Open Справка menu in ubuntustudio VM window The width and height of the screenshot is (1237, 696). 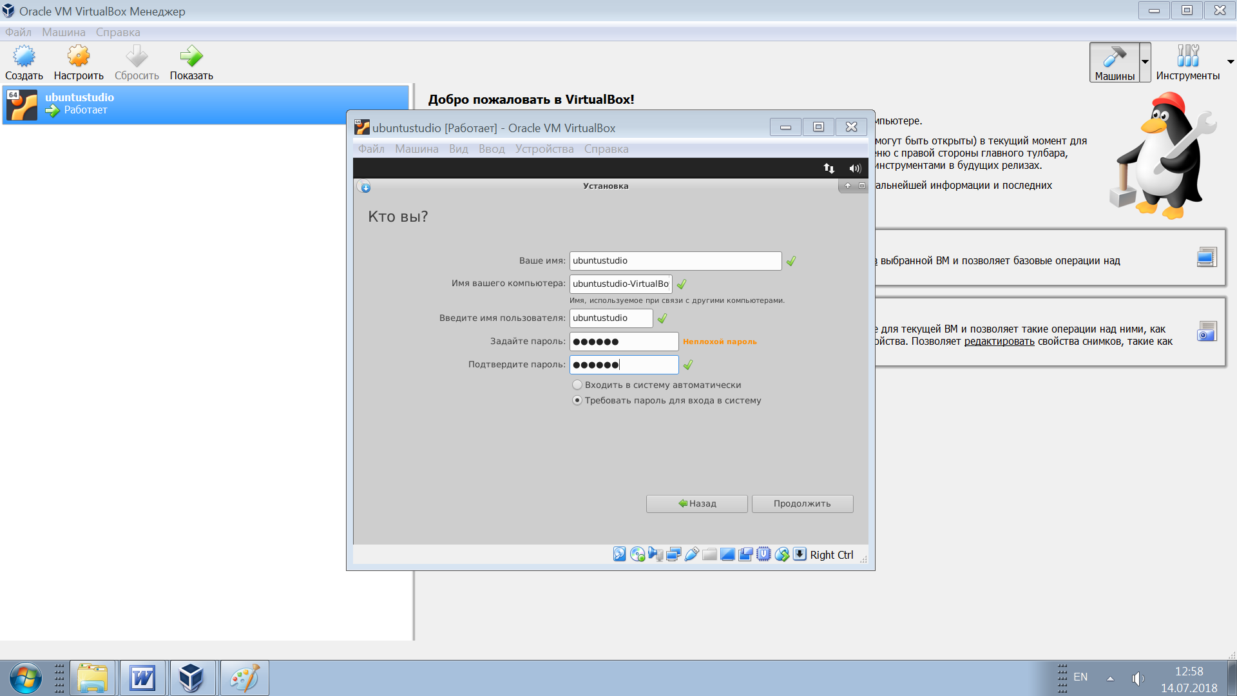[x=606, y=149]
